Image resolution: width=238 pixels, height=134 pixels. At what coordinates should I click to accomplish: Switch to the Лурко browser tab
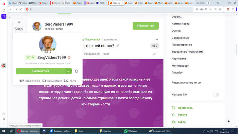pos(23,3)
